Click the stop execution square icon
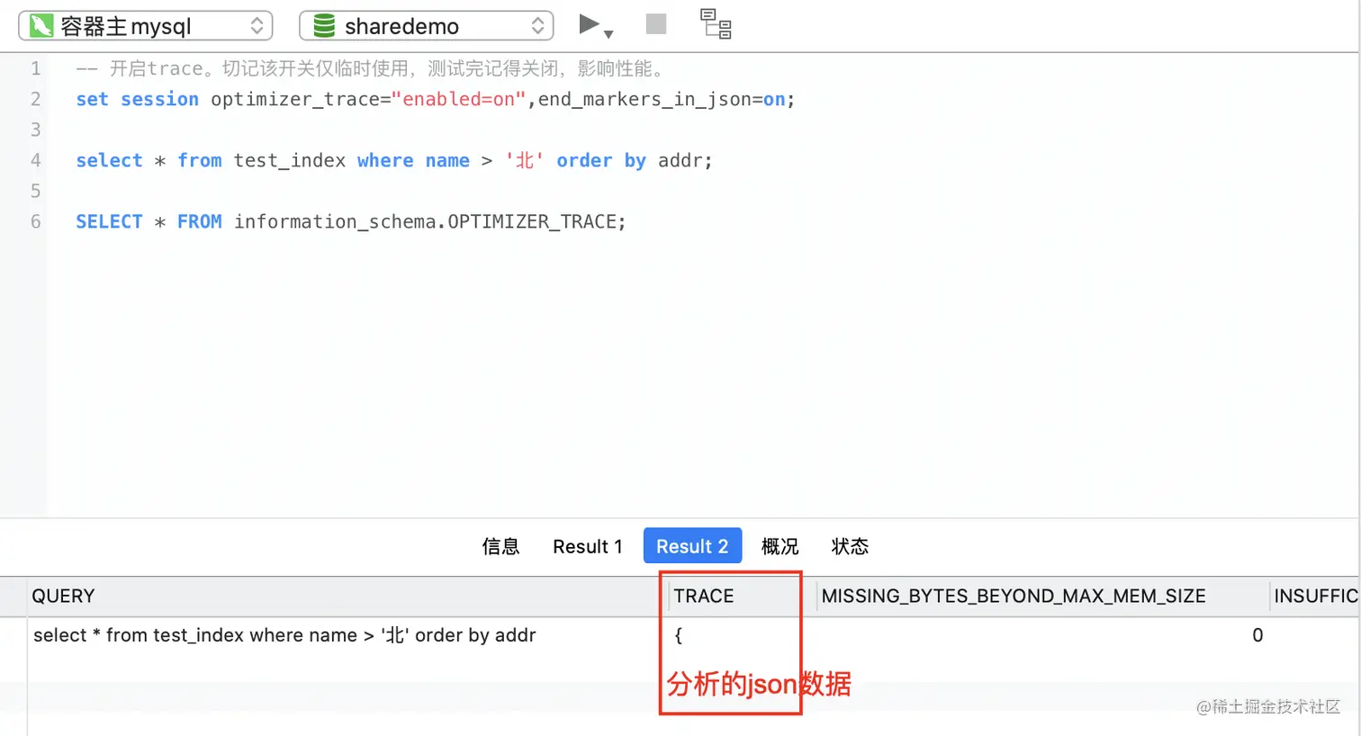1361x736 pixels. pos(656,24)
